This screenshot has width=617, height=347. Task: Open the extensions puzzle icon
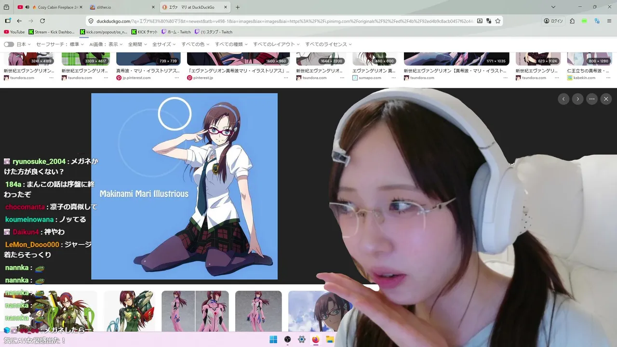point(572,21)
